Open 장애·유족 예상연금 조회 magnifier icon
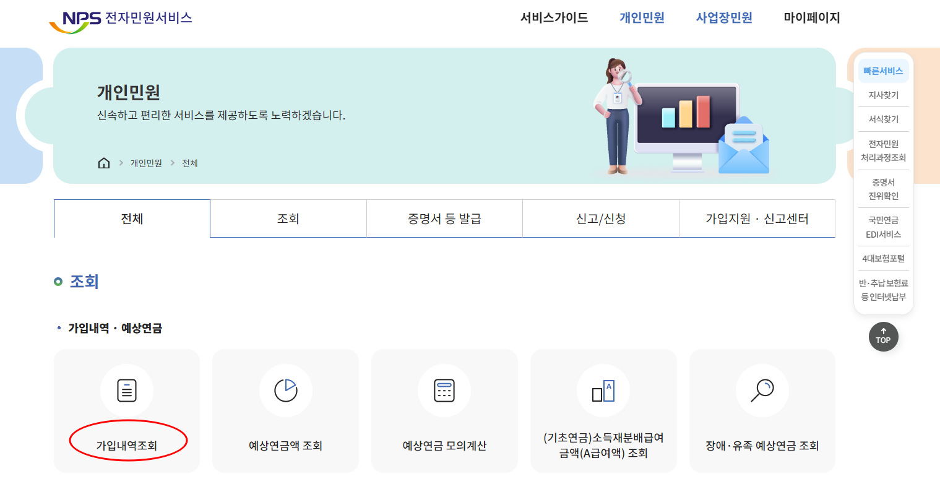 762,391
